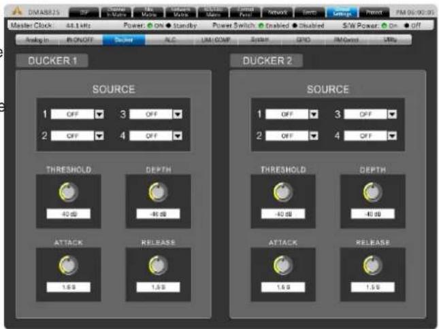Click Ducker 1 Release value field
Image resolution: width=439 pixels, height=329 pixels.
pyautogui.click(x=158, y=287)
